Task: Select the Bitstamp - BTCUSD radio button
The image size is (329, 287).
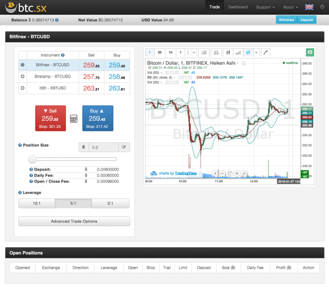Action: coord(23,77)
